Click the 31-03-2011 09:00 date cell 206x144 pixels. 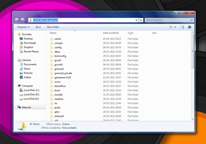[x=112, y=94]
